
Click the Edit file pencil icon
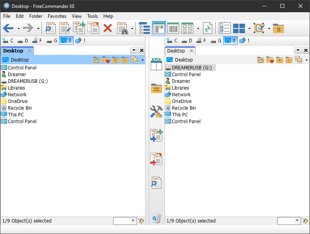tap(65, 28)
